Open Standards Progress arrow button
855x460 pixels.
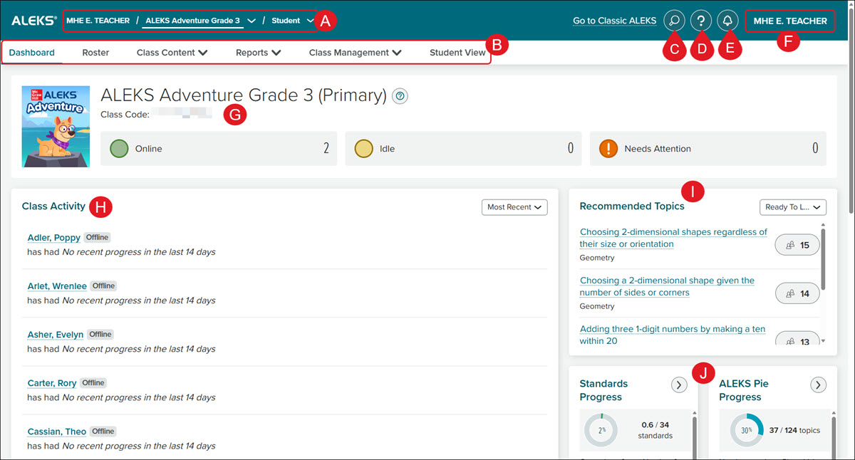point(679,385)
